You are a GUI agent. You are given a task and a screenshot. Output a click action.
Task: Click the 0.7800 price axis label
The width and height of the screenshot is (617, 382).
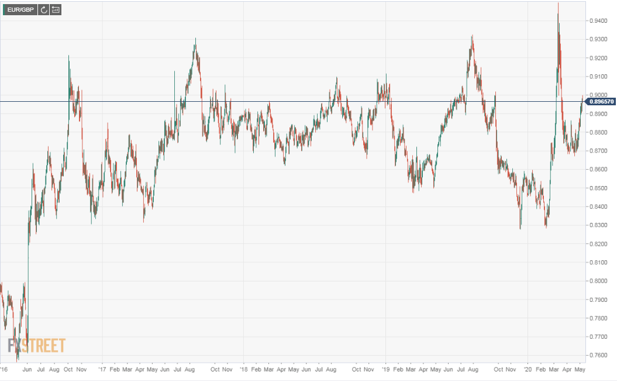(x=598, y=318)
